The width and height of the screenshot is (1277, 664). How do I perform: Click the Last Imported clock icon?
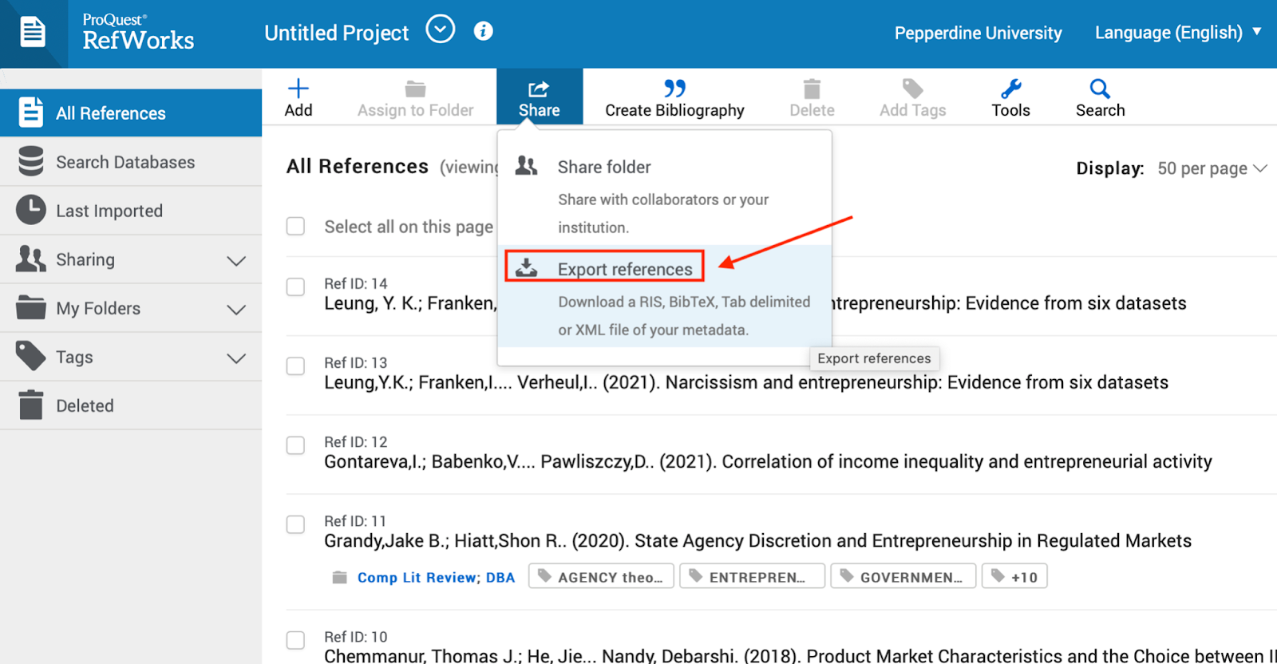pyautogui.click(x=30, y=210)
